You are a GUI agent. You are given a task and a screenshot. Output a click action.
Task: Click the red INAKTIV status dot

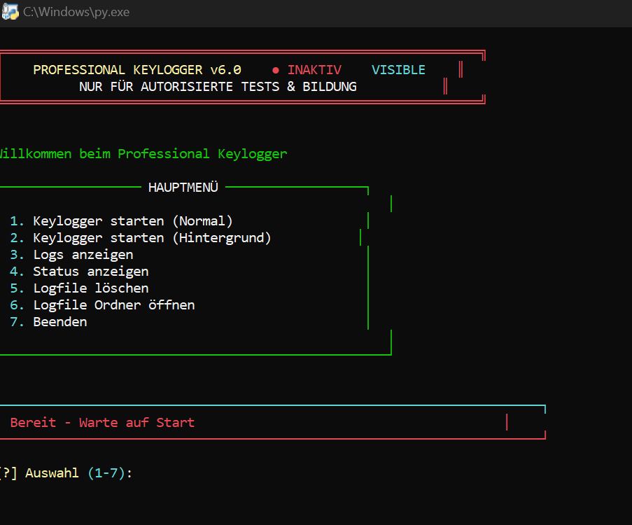pos(276,70)
